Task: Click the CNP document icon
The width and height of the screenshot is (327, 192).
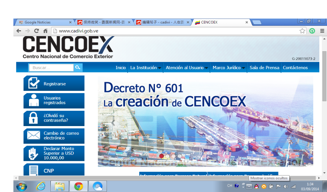Action: click(x=33, y=170)
